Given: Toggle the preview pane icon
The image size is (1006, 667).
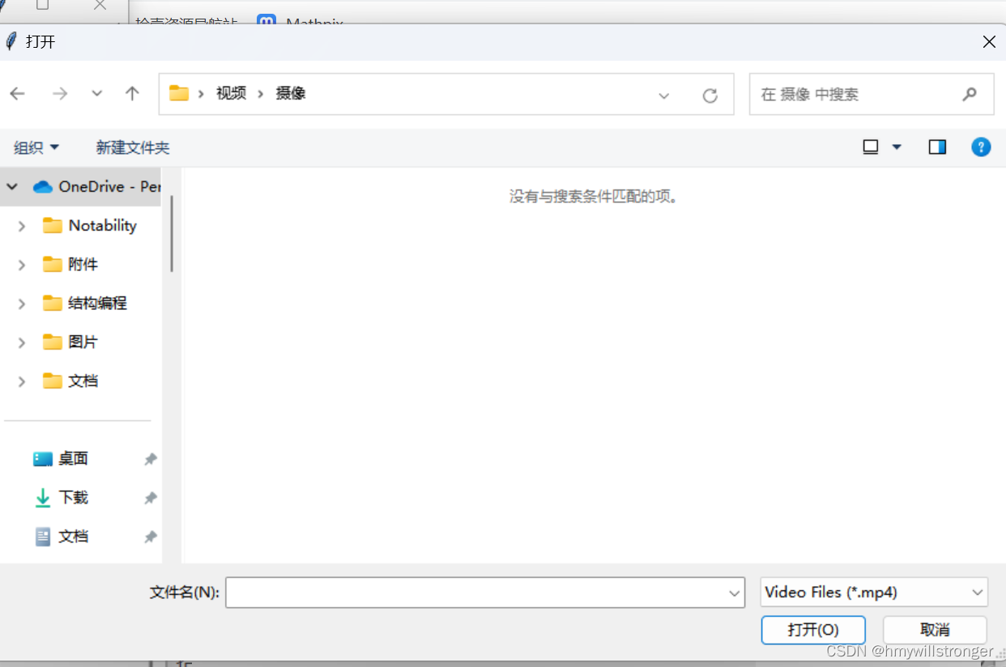Looking at the screenshot, I should pos(937,147).
